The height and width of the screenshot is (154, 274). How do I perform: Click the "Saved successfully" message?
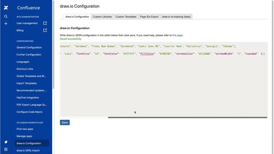(x=71, y=39)
